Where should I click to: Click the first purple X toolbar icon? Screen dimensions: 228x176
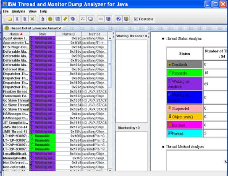[17, 19]
